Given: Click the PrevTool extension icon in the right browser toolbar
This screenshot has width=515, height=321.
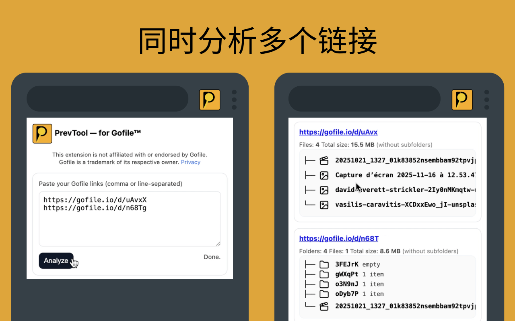Looking at the screenshot, I should [462, 100].
